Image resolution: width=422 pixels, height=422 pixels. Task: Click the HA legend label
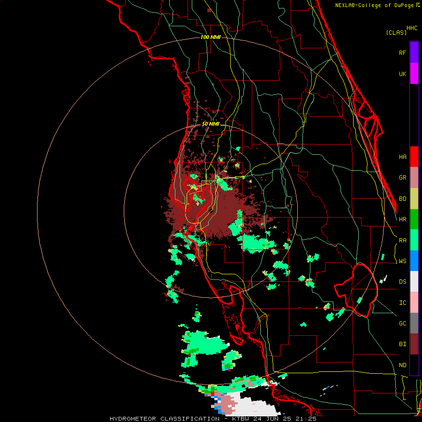click(402, 157)
